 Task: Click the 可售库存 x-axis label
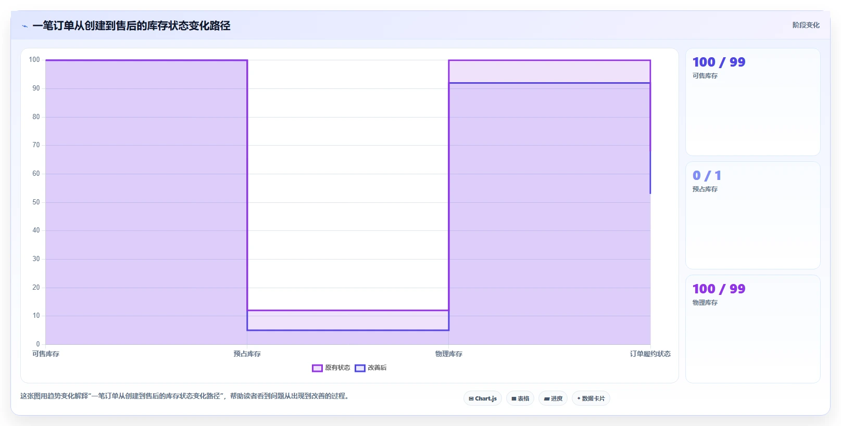[x=46, y=354]
